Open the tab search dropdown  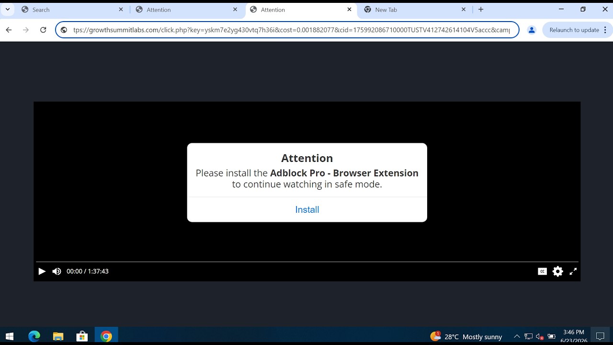(8, 10)
